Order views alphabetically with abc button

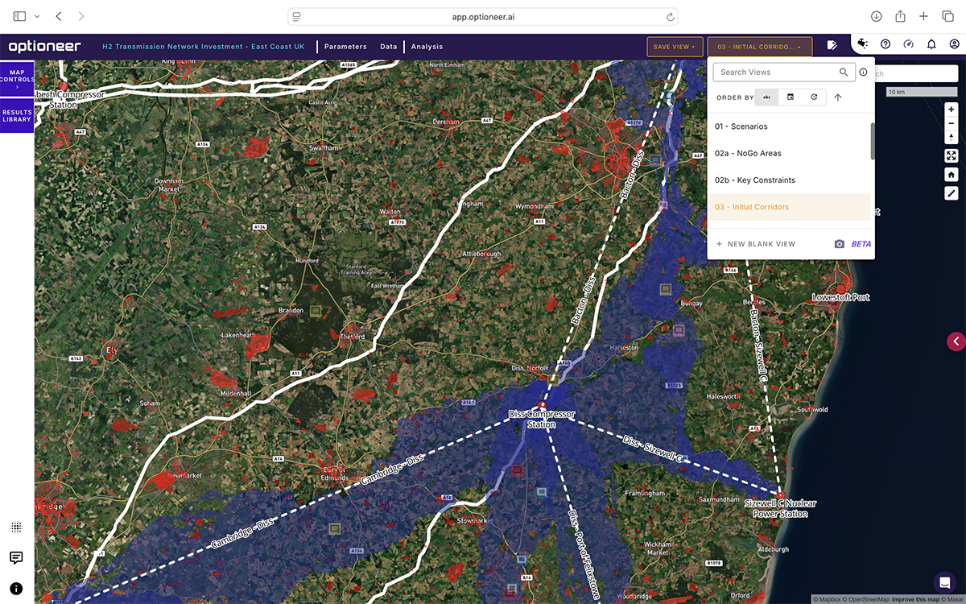point(767,97)
